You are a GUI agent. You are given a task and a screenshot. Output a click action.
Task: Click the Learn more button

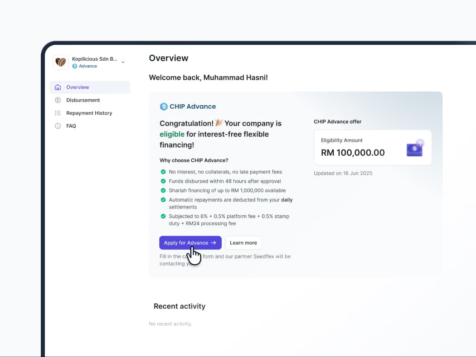click(x=243, y=243)
